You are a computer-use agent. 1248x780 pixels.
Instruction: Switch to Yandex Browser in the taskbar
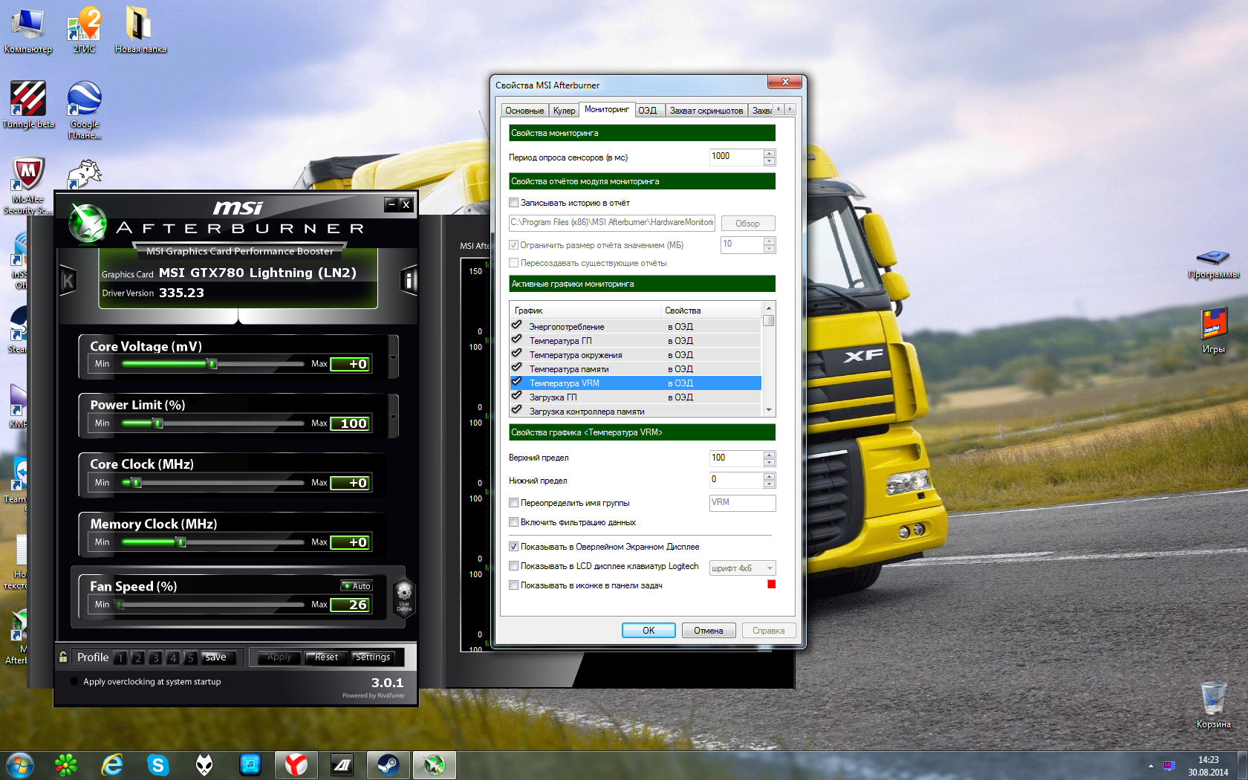coord(296,764)
